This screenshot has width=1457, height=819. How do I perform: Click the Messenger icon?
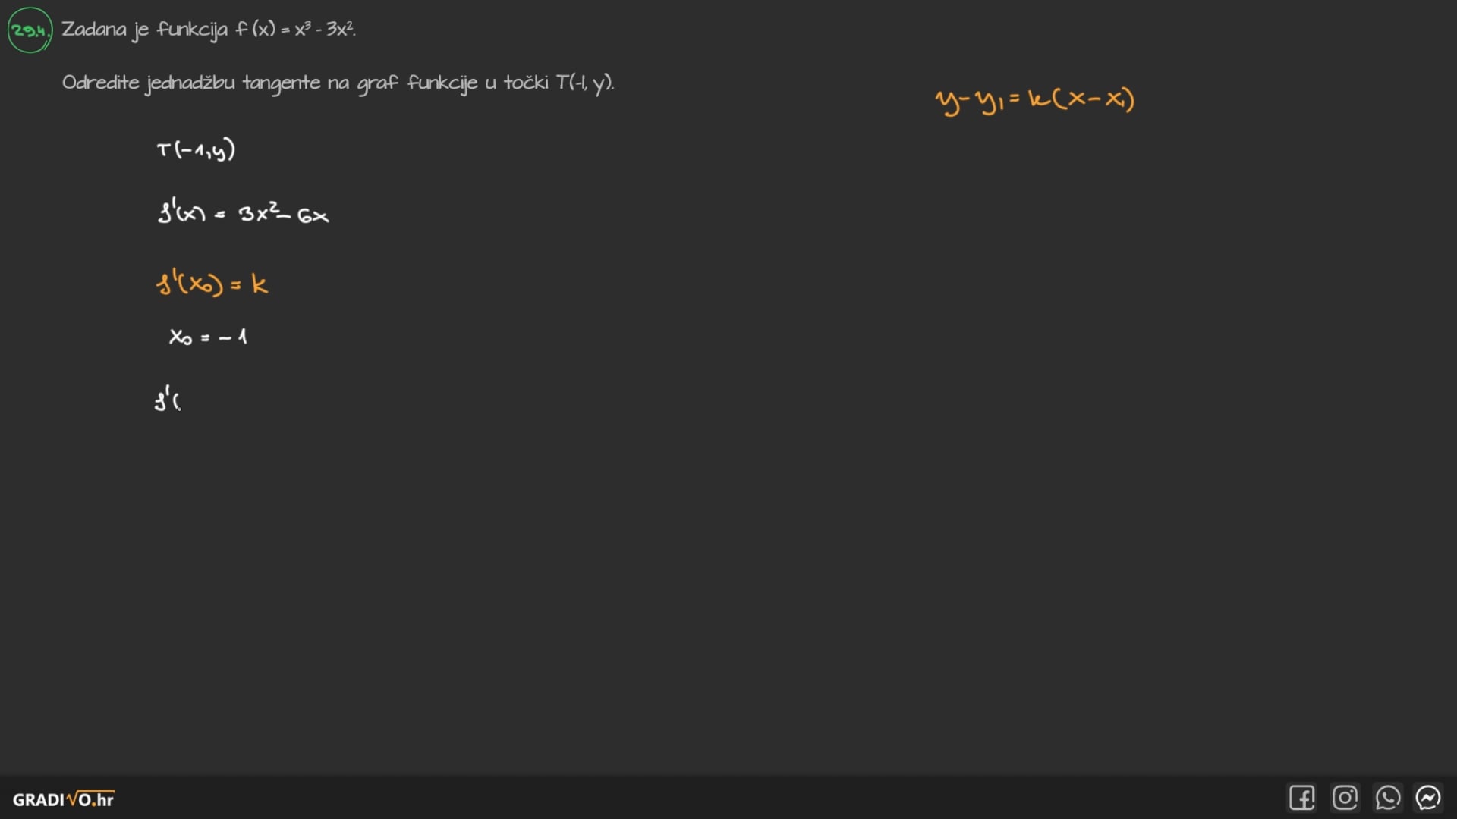[x=1428, y=798]
